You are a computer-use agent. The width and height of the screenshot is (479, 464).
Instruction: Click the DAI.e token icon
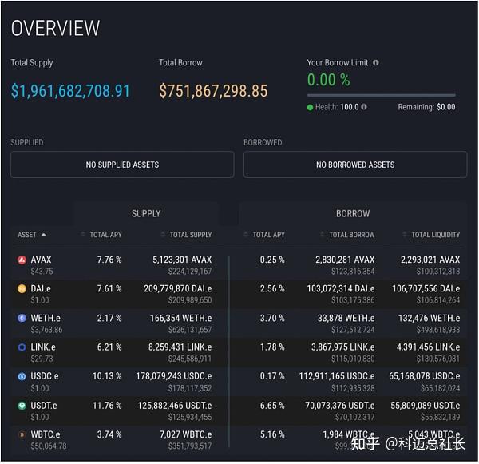pyautogui.click(x=22, y=289)
